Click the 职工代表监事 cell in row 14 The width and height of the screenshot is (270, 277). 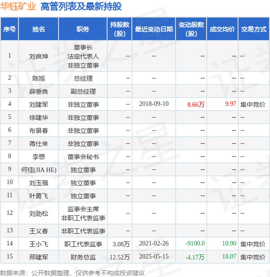point(83,244)
